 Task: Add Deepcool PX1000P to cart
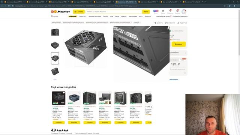click(x=120, y=123)
